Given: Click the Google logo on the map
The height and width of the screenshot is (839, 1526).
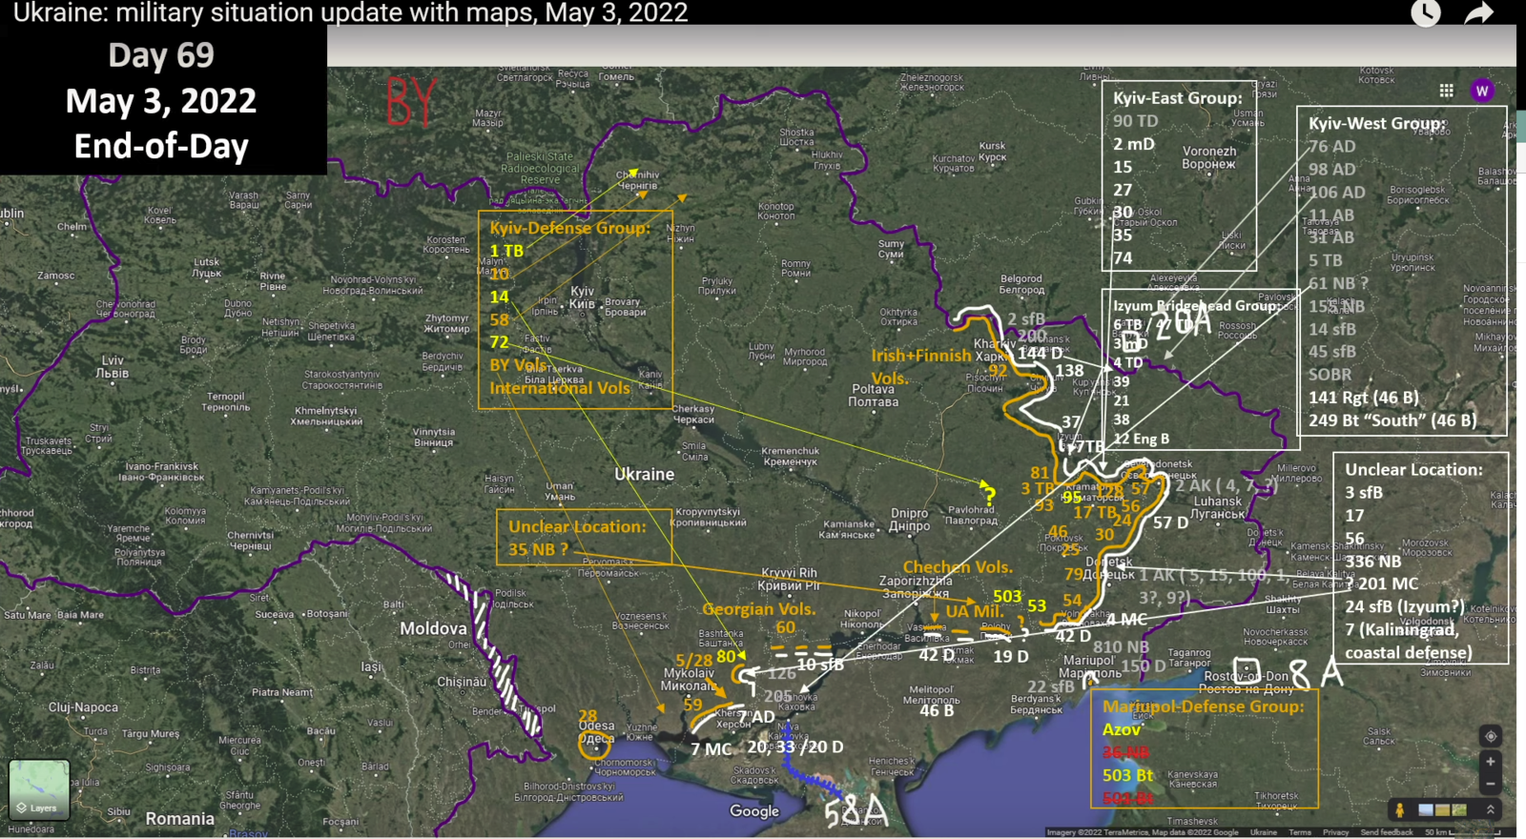Looking at the screenshot, I should tap(754, 810).
